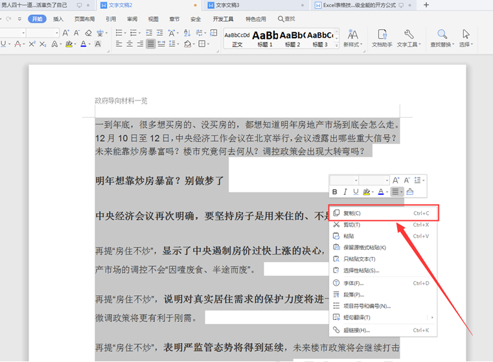The width and height of the screenshot is (493, 362).
Task: Open underline style dropdown arrow
Action: click(x=10, y=44)
